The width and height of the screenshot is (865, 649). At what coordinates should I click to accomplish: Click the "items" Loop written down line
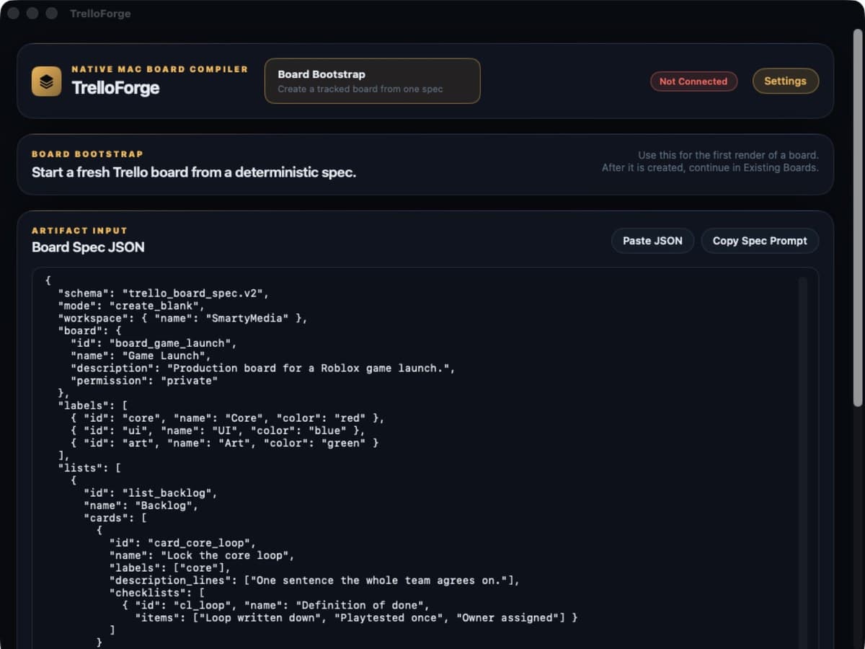click(356, 618)
